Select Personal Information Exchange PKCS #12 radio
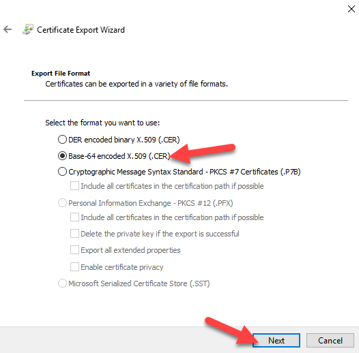 click(62, 203)
